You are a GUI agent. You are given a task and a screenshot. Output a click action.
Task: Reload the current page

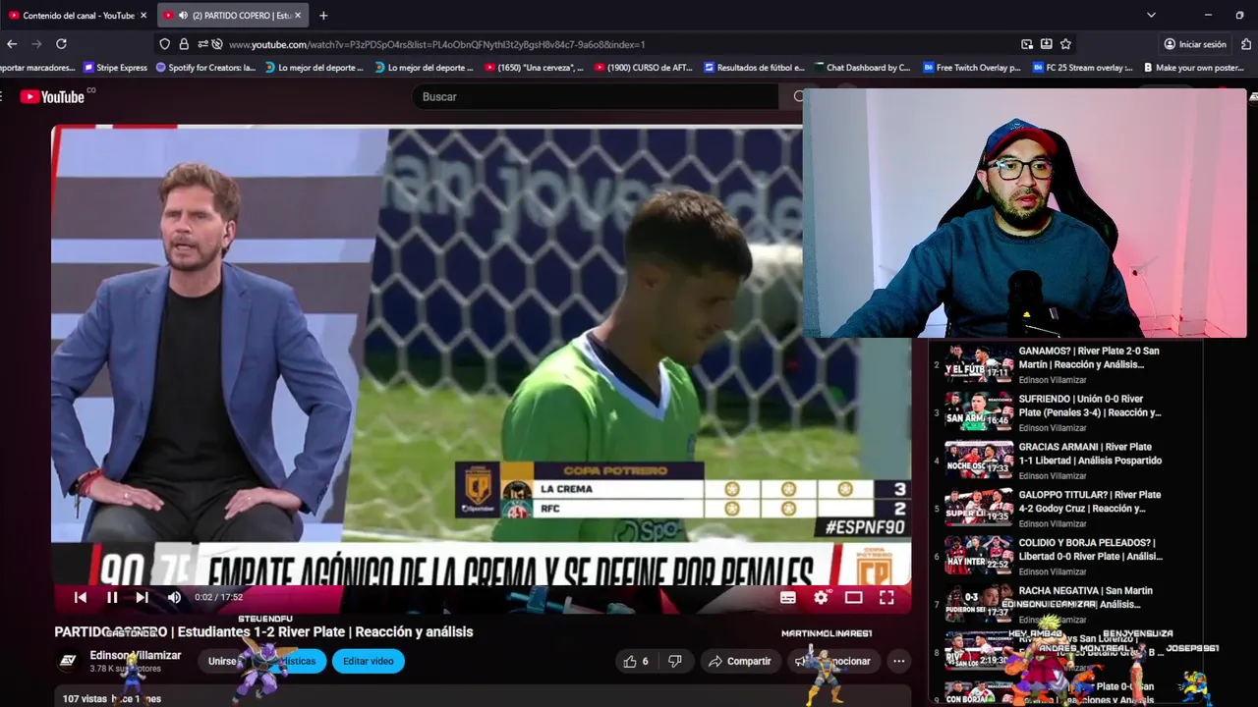point(61,44)
